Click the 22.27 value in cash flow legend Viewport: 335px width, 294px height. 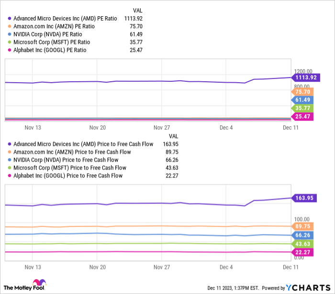[x=172, y=176]
